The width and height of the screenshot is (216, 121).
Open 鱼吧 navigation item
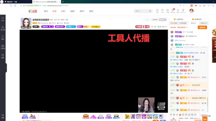click(91, 11)
